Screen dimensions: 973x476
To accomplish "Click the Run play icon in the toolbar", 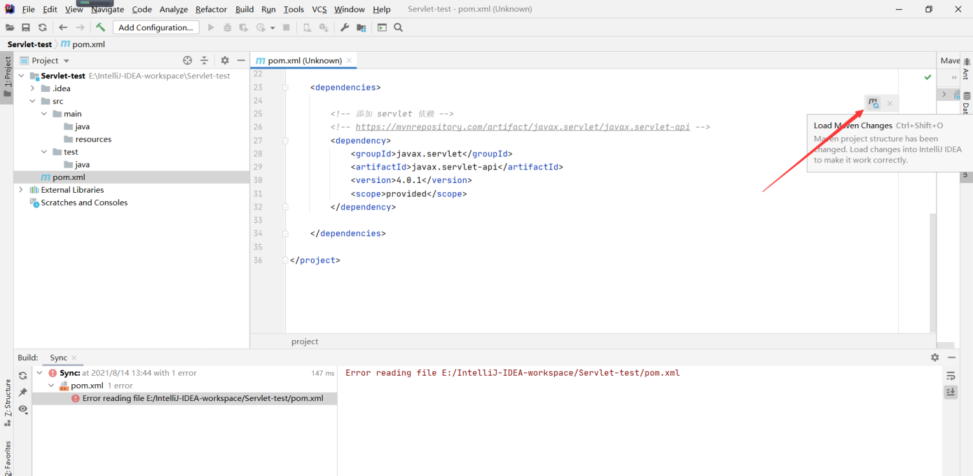I will [211, 27].
